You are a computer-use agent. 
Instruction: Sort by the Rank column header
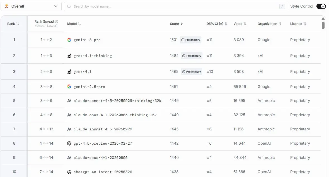13,24
